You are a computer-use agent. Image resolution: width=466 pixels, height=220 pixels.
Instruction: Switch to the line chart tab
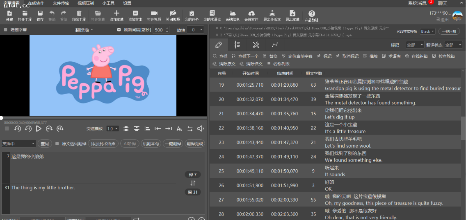(x=274, y=45)
